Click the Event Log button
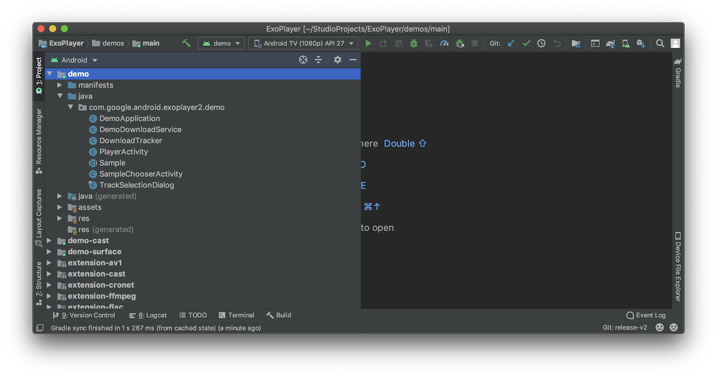 click(646, 315)
